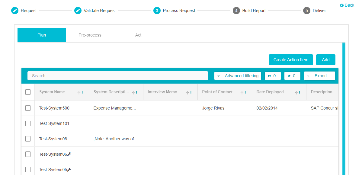The image size is (362, 175).
Task: Focus the Search input field
Action: click(118, 76)
